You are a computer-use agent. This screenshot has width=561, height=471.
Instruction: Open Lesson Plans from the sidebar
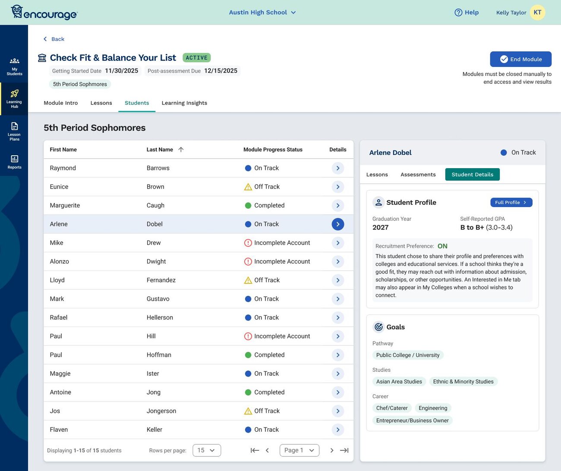[x=14, y=131]
